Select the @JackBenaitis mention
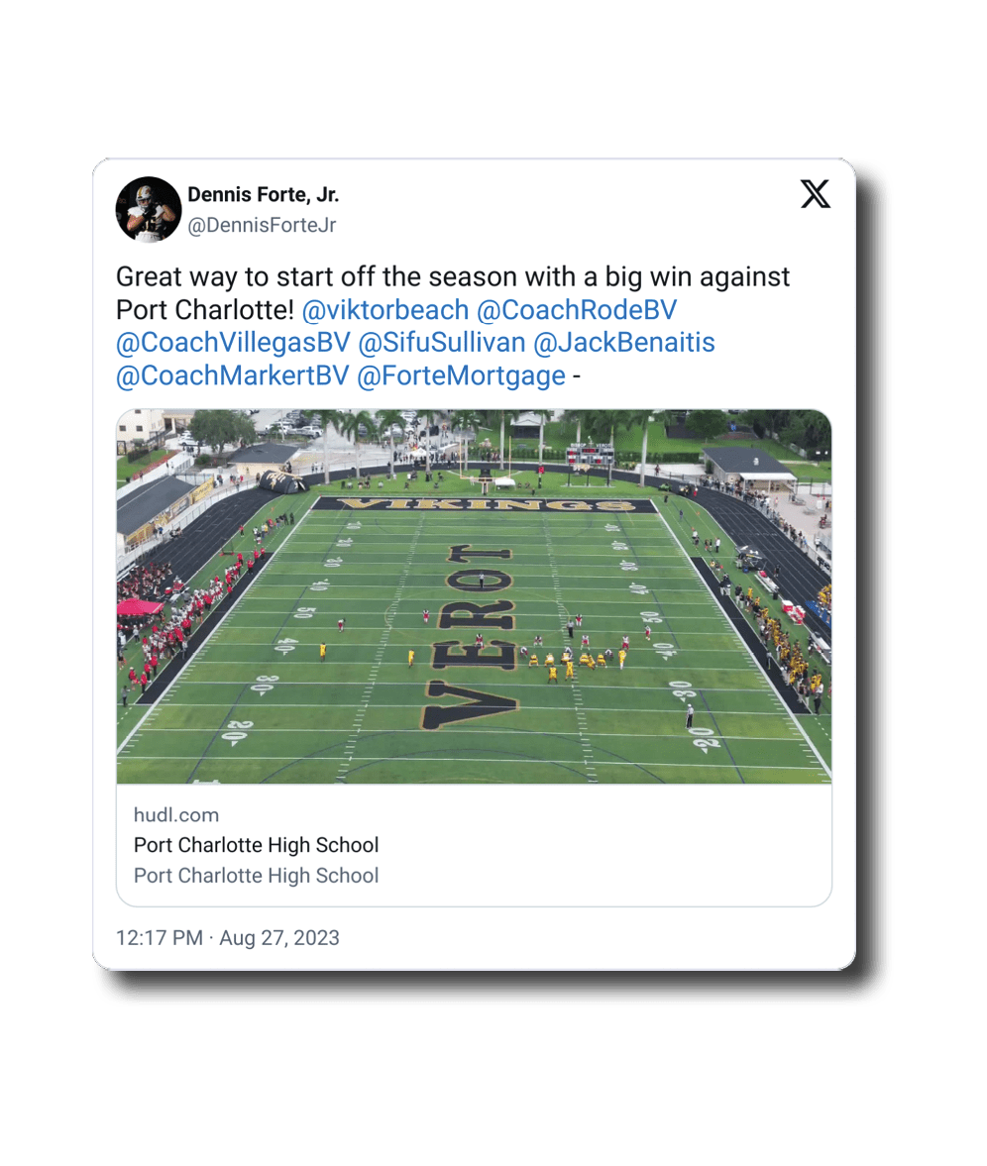 (x=624, y=343)
